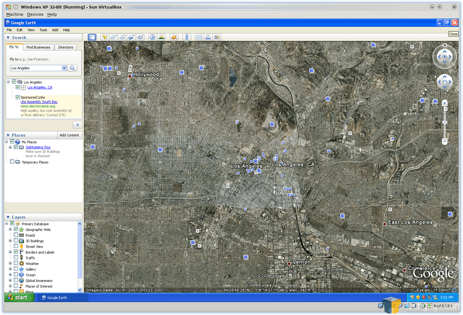Enable the Traffic layer checkbox
Viewport: 463px width, 315px height.
tap(16, 257)
